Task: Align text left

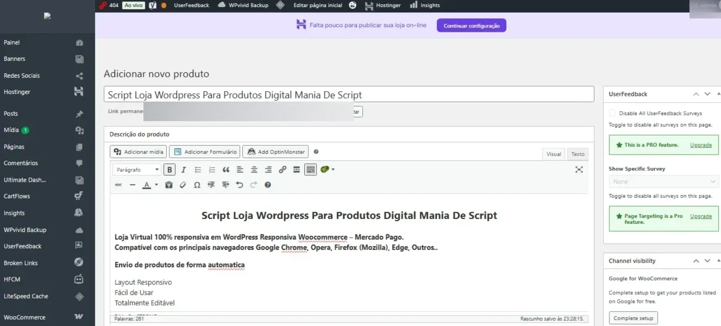Action: [x=240, y=170]
